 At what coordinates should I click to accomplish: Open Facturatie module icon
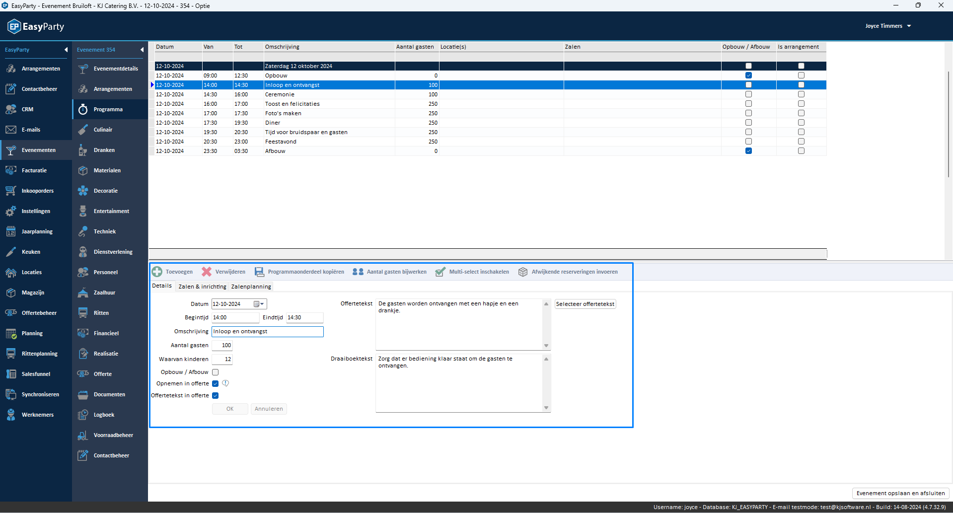[11, 170]
